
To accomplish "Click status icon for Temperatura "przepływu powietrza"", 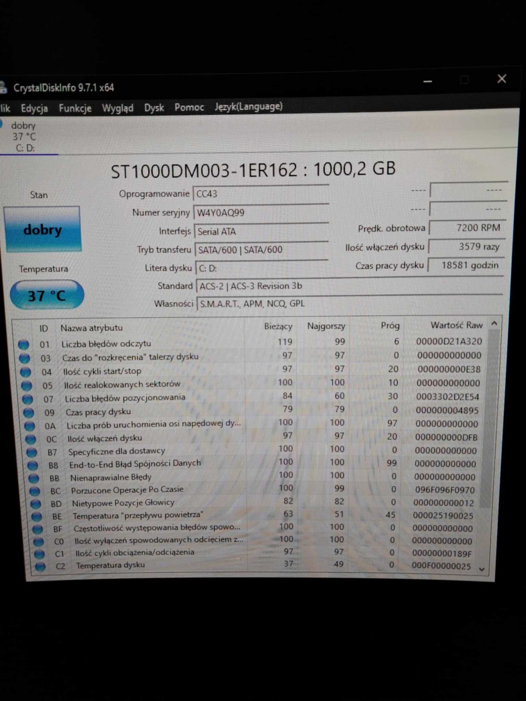I will click(x=37, y=517).
